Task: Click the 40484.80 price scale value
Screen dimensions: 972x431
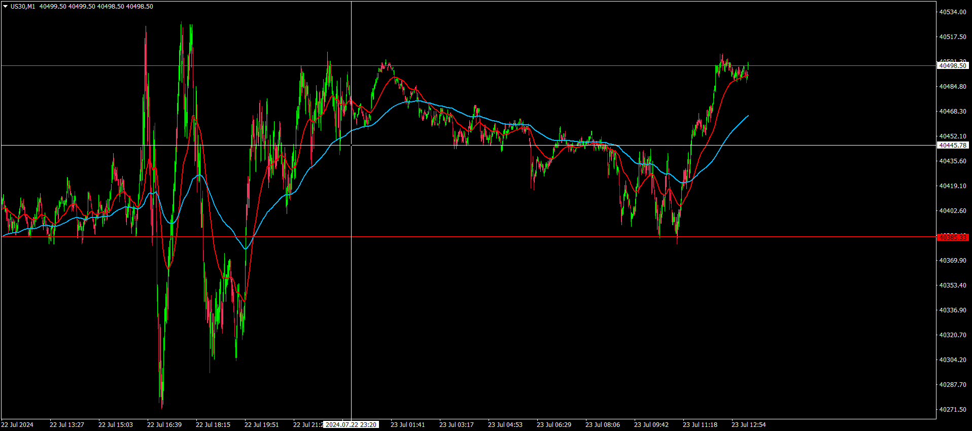Action: pyautogui.click(x=953, y=87)
